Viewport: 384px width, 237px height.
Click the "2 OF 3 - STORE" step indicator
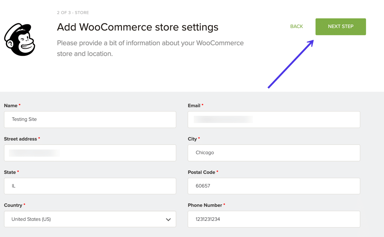click(73, 13)
